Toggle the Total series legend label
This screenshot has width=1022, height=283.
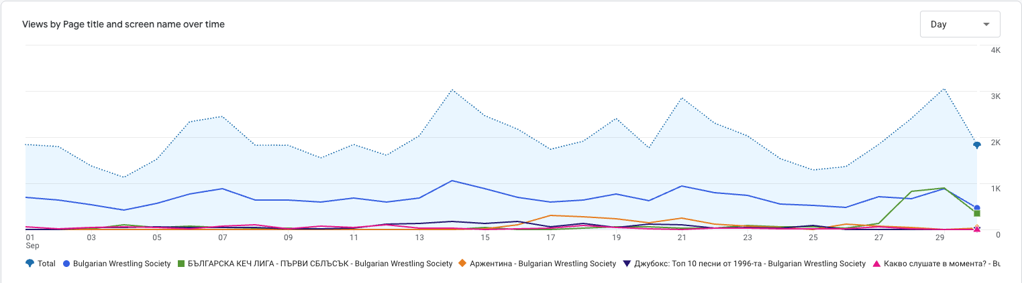pyautogui.click(x=46, y=264)
